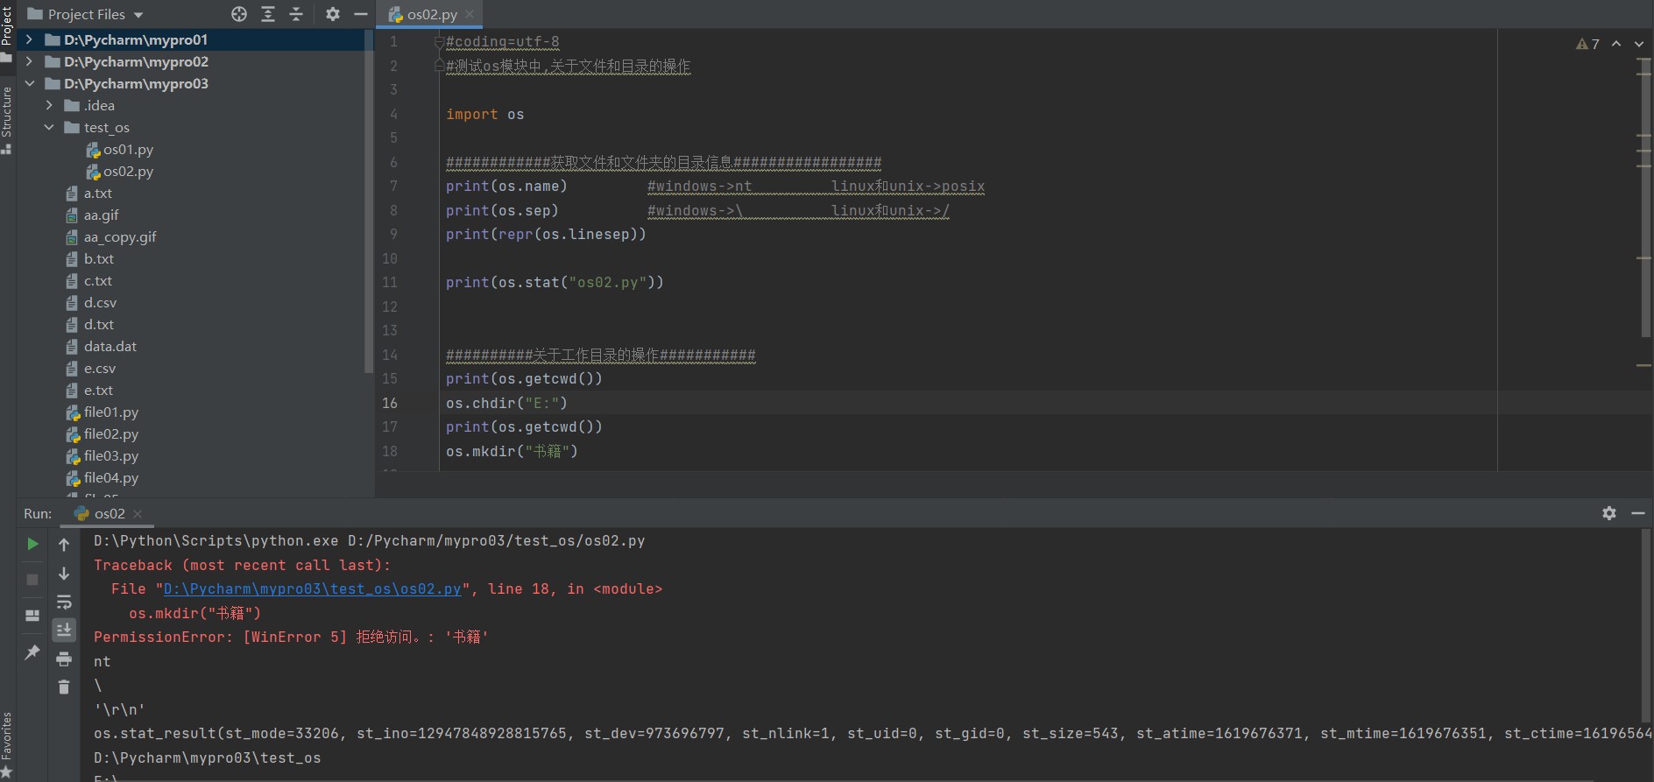Screen dimensions: 1654x782
Task: Collapse all in Project panel toolbar
Action: click(296, 14)
